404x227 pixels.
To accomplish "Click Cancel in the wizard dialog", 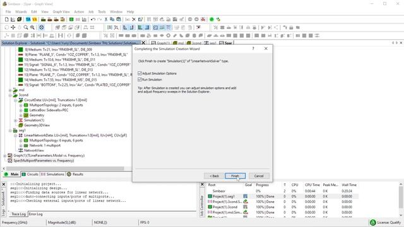I will (x=259, y=176).
